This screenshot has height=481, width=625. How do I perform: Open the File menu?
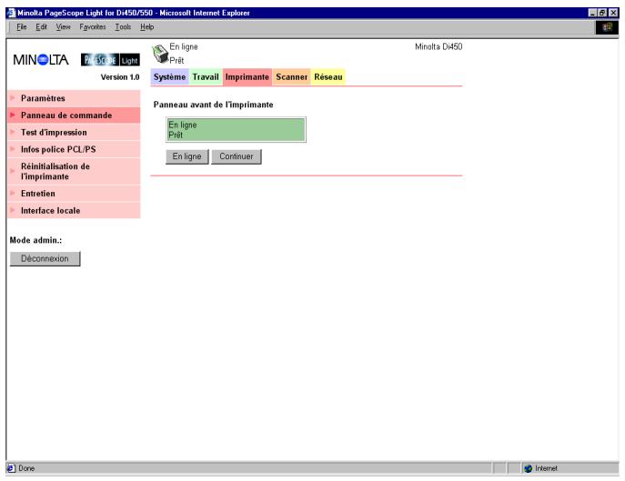[22, 26]
